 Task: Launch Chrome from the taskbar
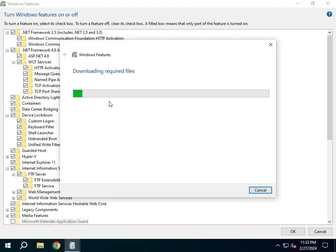click(x=56, y=245)
